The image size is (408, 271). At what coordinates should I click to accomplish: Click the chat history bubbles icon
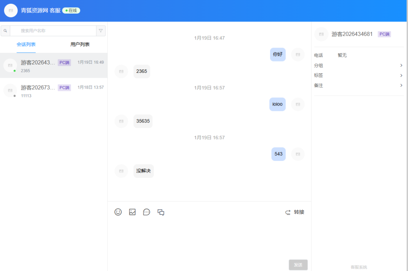tap(161, 212)
